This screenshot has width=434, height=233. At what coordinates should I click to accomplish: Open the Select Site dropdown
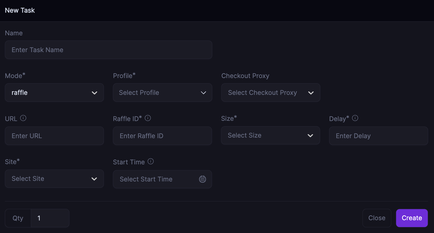tap(54, 179)
